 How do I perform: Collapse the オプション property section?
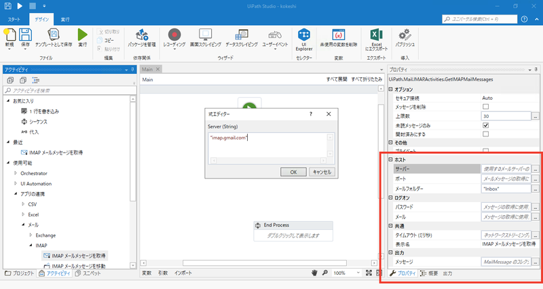[391, 89]
